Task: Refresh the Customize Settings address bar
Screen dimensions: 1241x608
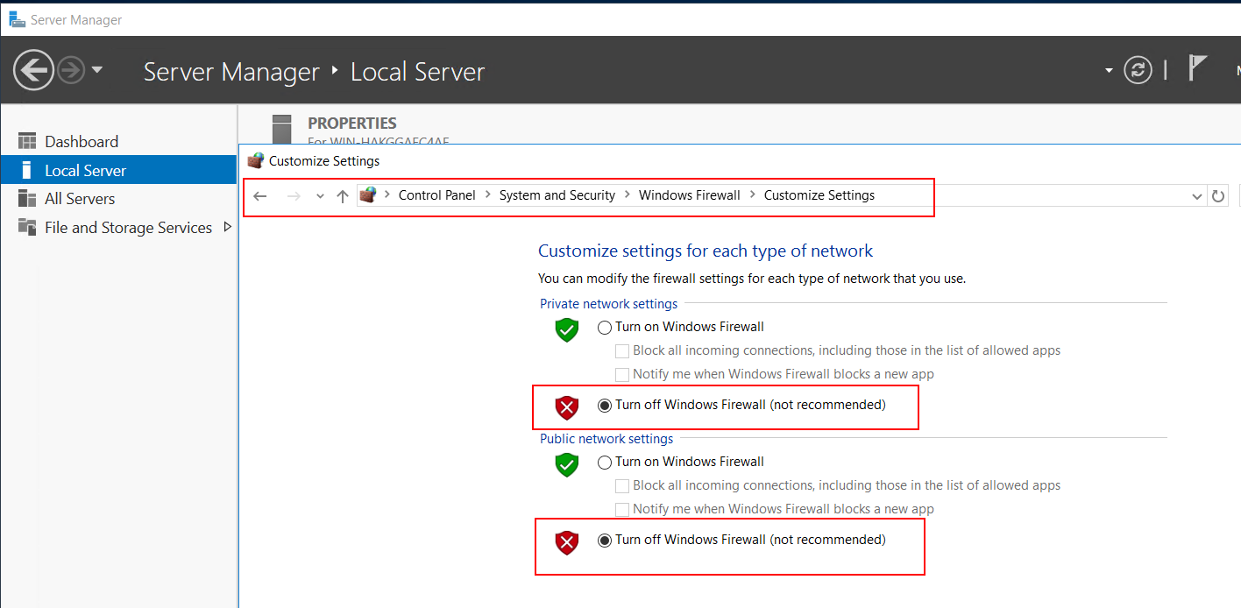Action: pyautogui.click(x=1218, y=196)
